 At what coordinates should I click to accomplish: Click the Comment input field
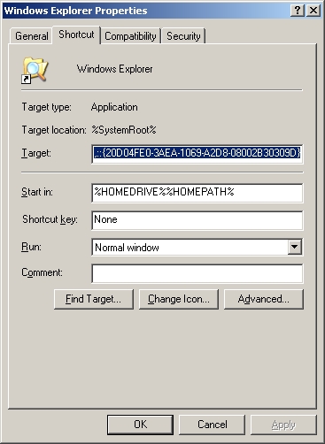[197, 273]
